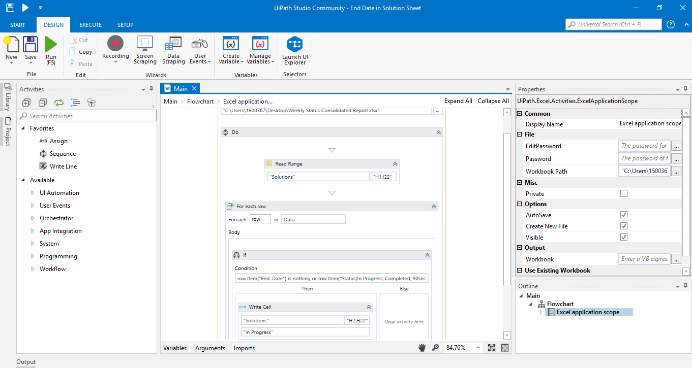Viewport: 692px width, 368px height.
Task: Switch to the EXECUTE ribbon tab
Action: click(x=91, y=25)
